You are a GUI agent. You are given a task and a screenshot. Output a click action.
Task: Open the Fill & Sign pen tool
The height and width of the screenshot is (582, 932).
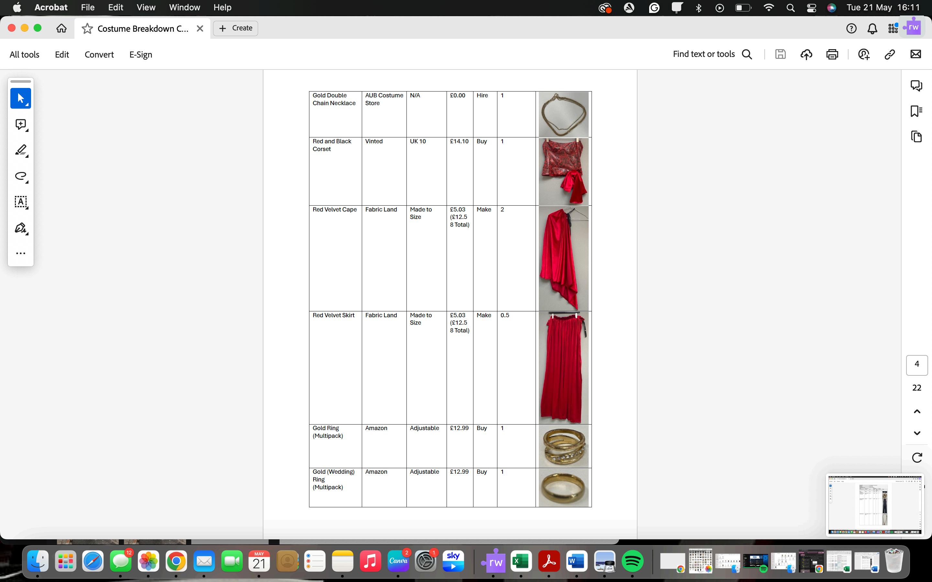[x=20, y=228]
